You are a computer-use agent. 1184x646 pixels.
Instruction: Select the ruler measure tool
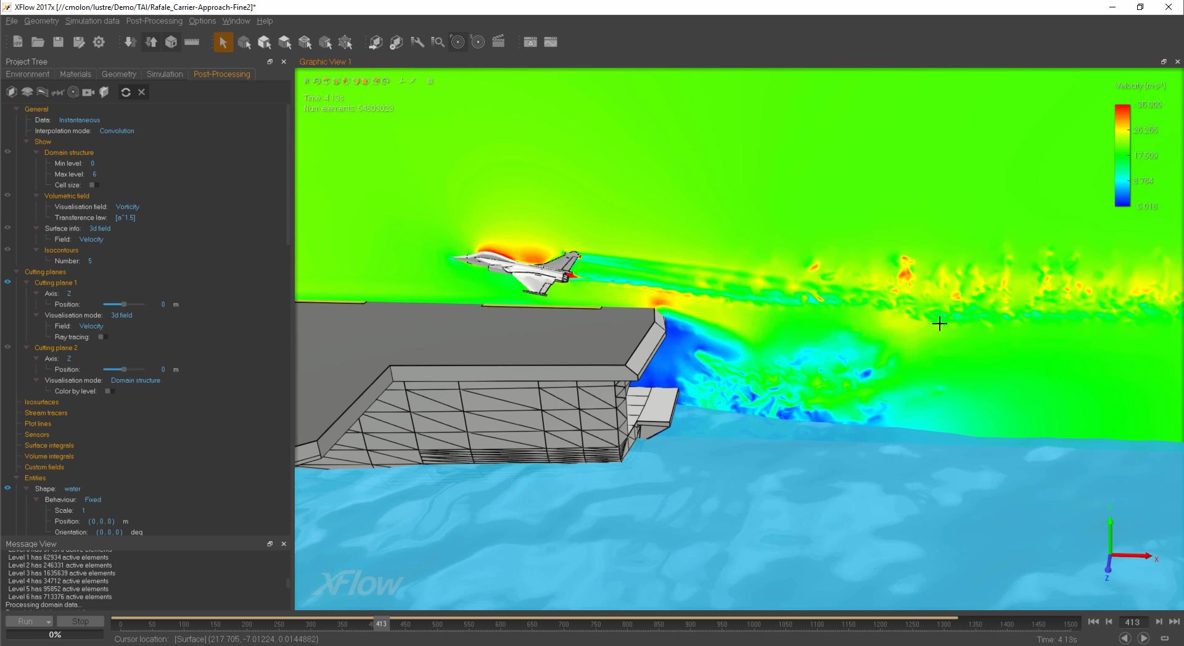[x=192, y=42]
